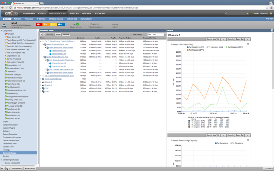Image resolution: width=274 pixels, height=171 pixels.
Task: Click the orange status icon beside Blade Servers
Action: 5,37
